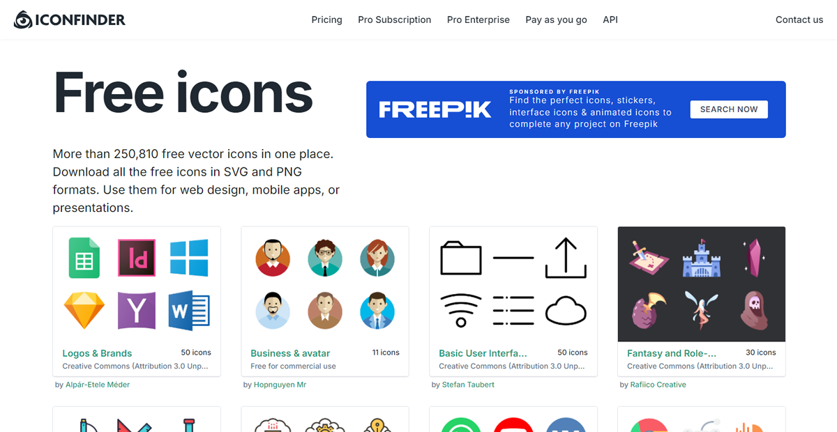Open the Logos & Brands icon set
Image resolution: width=837 pixels, height=432 pixels.
97,353
